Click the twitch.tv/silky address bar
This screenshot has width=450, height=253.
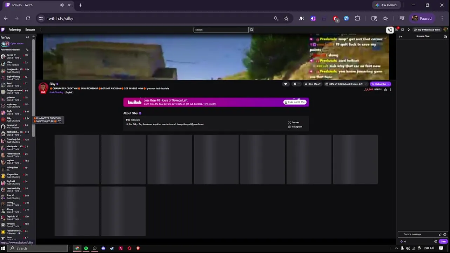coord(60,18)
